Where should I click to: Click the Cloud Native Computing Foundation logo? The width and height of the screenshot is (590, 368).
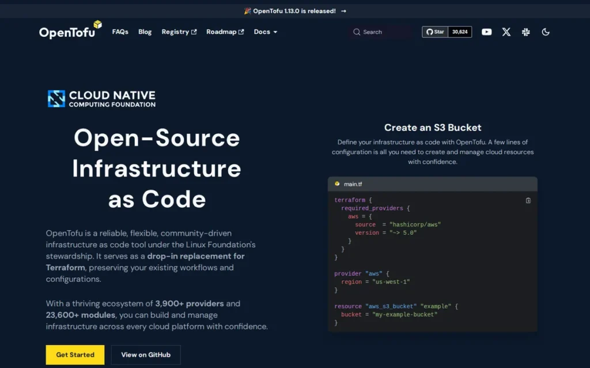[101, 99]
